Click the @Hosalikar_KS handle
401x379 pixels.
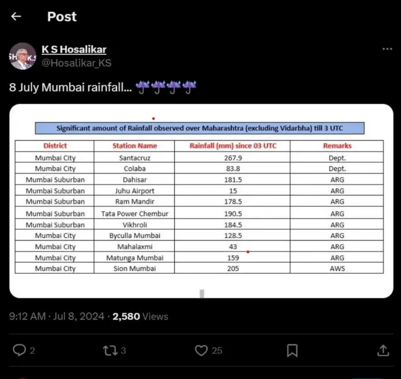76,63
